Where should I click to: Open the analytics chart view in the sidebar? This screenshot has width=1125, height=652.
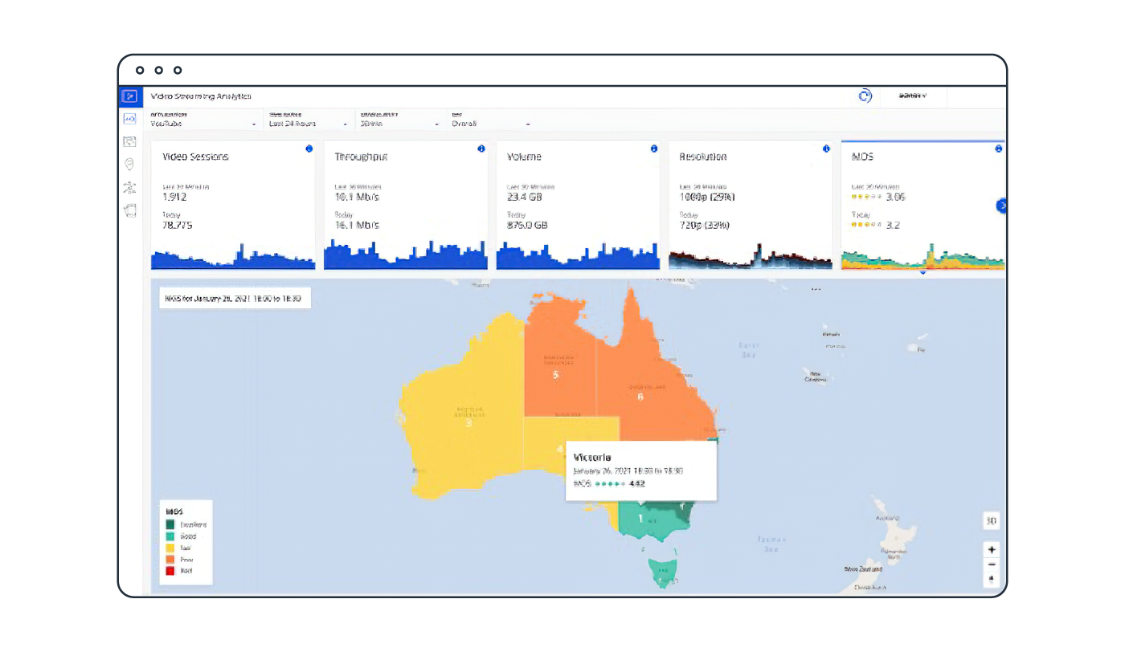(129, 119)
